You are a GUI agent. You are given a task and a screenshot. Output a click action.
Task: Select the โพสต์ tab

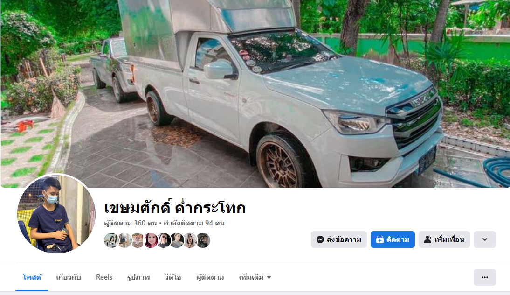coord(32,277)
